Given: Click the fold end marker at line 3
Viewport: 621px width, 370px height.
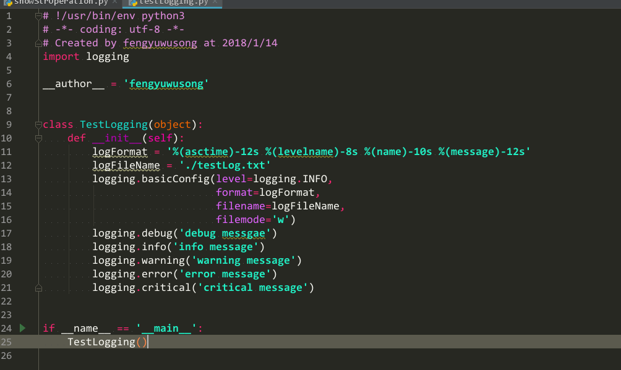Looking at the screenshot, I should coord(38,43).
